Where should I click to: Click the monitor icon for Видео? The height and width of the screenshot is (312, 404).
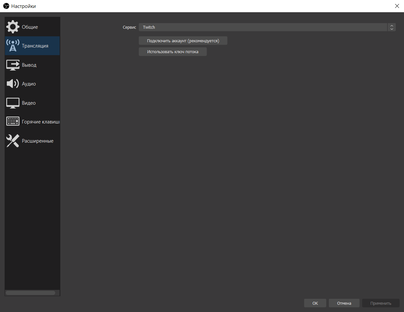[x=13, y=103]
